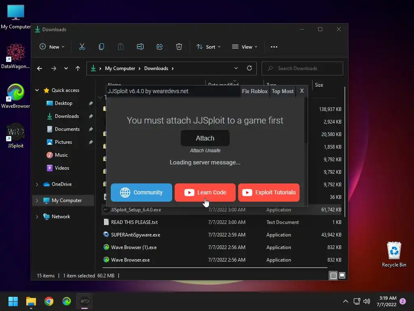The height and width of the screenshot is (311, 414).
Task: Expand the Network tree node
Action: (x=37, y=217)
